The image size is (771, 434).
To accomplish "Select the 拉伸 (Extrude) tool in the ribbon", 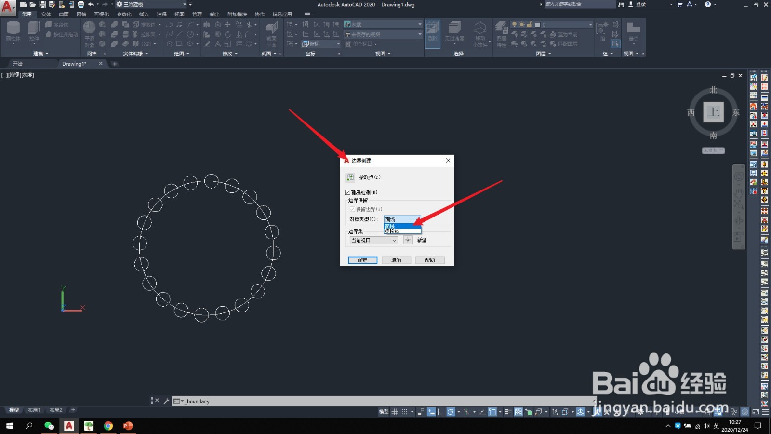I will (33, 30).
